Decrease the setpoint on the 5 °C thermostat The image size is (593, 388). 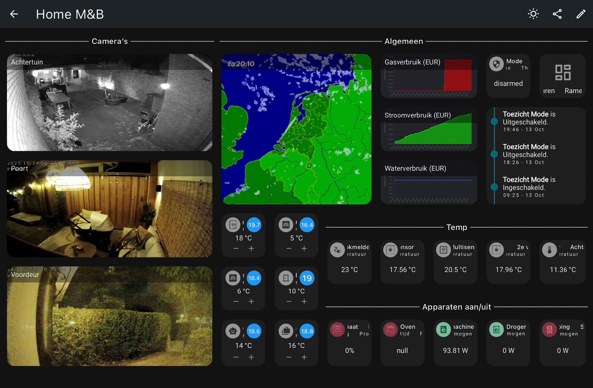click(x=289, y=249)
